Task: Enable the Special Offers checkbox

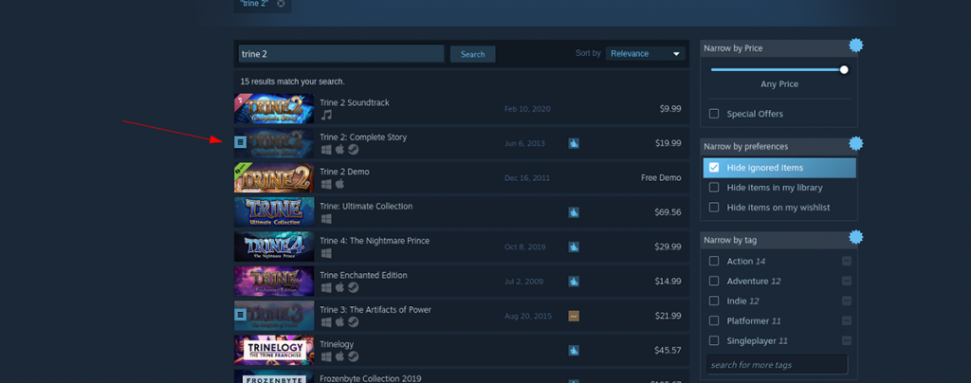Action: pos(714,114)
